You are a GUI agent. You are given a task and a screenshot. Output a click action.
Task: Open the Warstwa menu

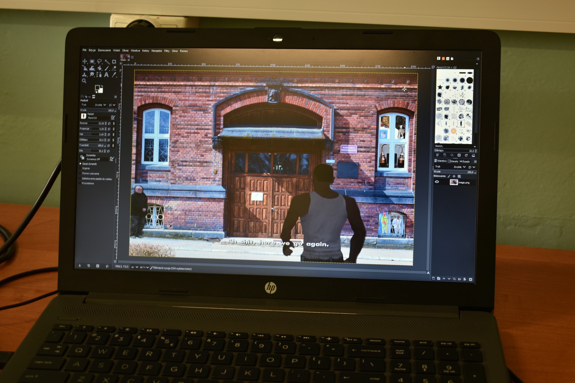click(x=135, y=51)
